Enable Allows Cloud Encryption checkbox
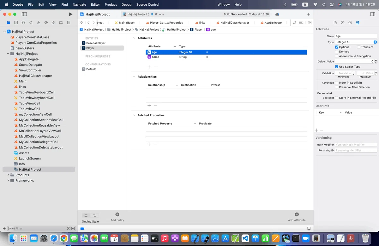This screenshot has height=246, width=379. click(x=337, y=56)
